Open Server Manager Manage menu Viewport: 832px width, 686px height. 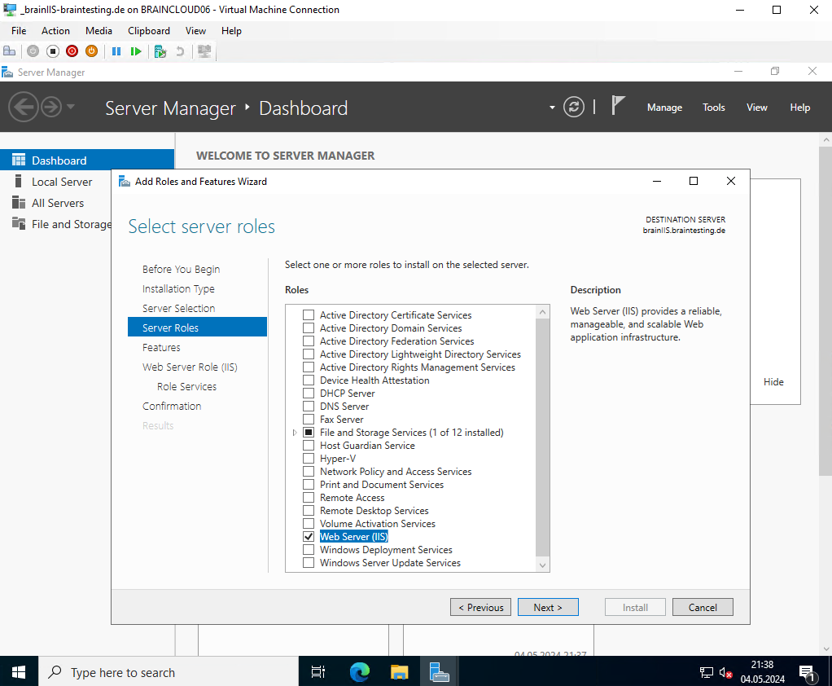[x=664, y=108]
